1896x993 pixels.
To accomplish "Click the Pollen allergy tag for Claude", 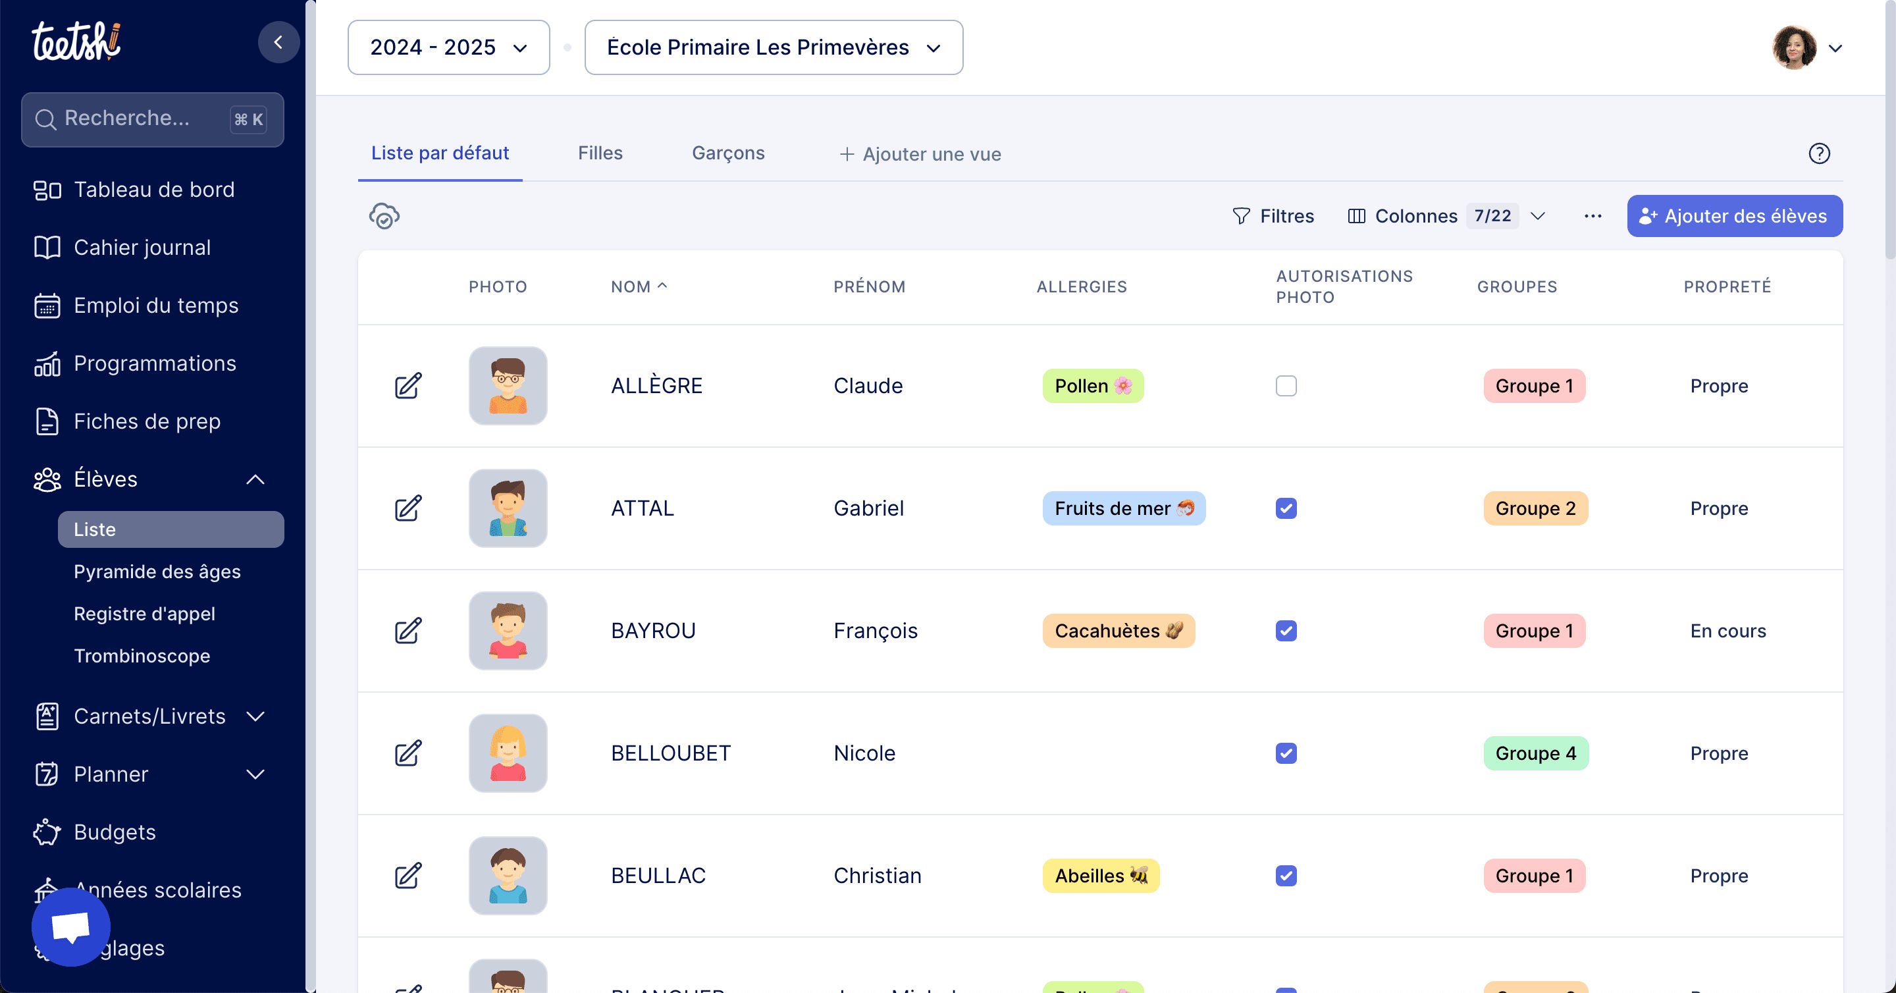I will coord(1093,386).
